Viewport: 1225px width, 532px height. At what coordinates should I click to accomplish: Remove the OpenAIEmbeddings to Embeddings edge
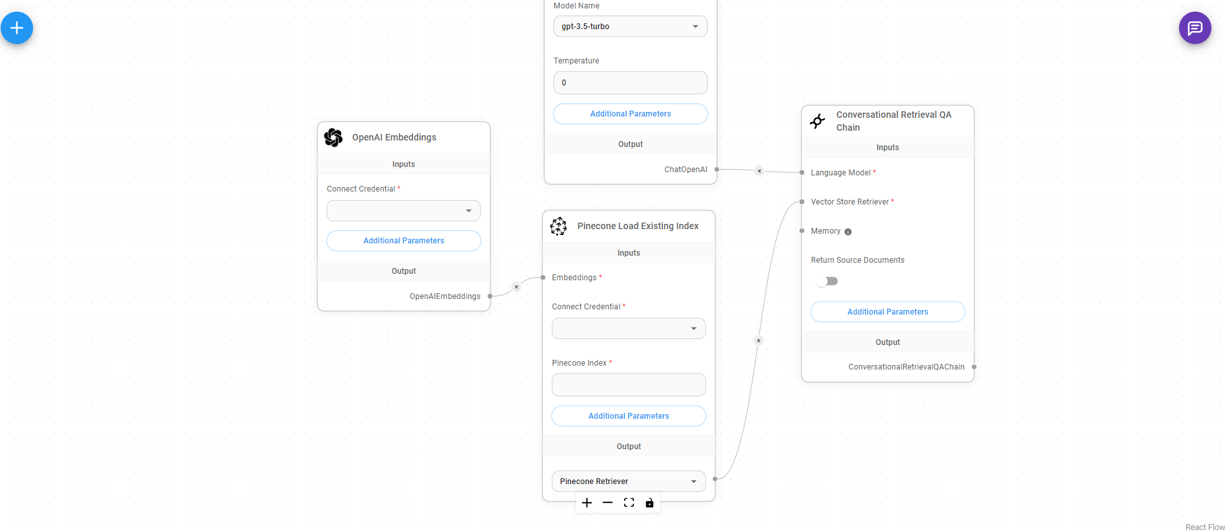click(x=516, y=287)
